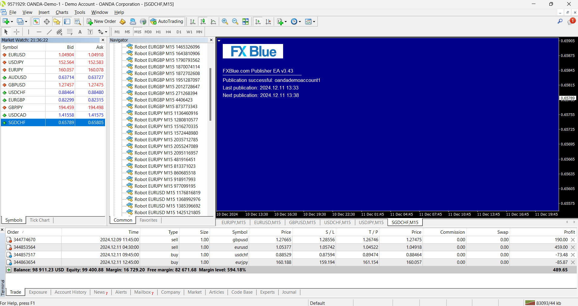Open the Charts menu
Viewport: 578px width, 306px height.
[x=62, y=12]
